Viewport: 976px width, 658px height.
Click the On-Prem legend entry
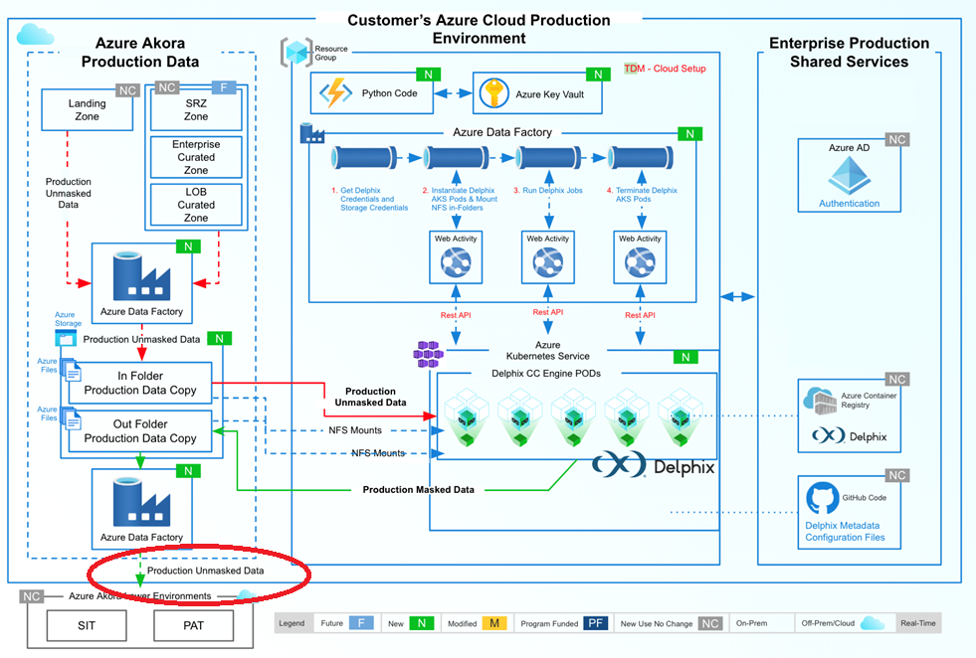pos(751,623)
